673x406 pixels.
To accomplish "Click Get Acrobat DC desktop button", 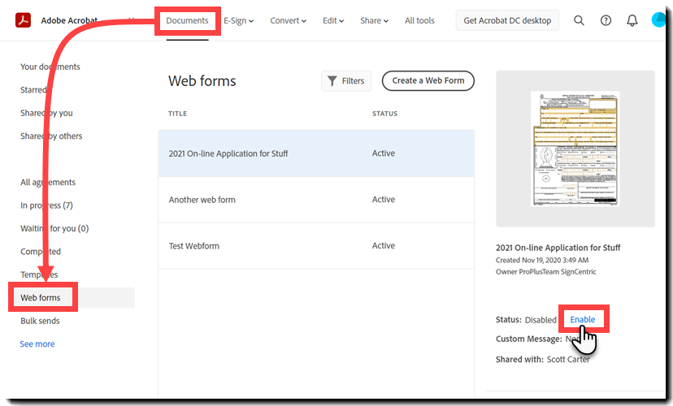I will [507, 20].
